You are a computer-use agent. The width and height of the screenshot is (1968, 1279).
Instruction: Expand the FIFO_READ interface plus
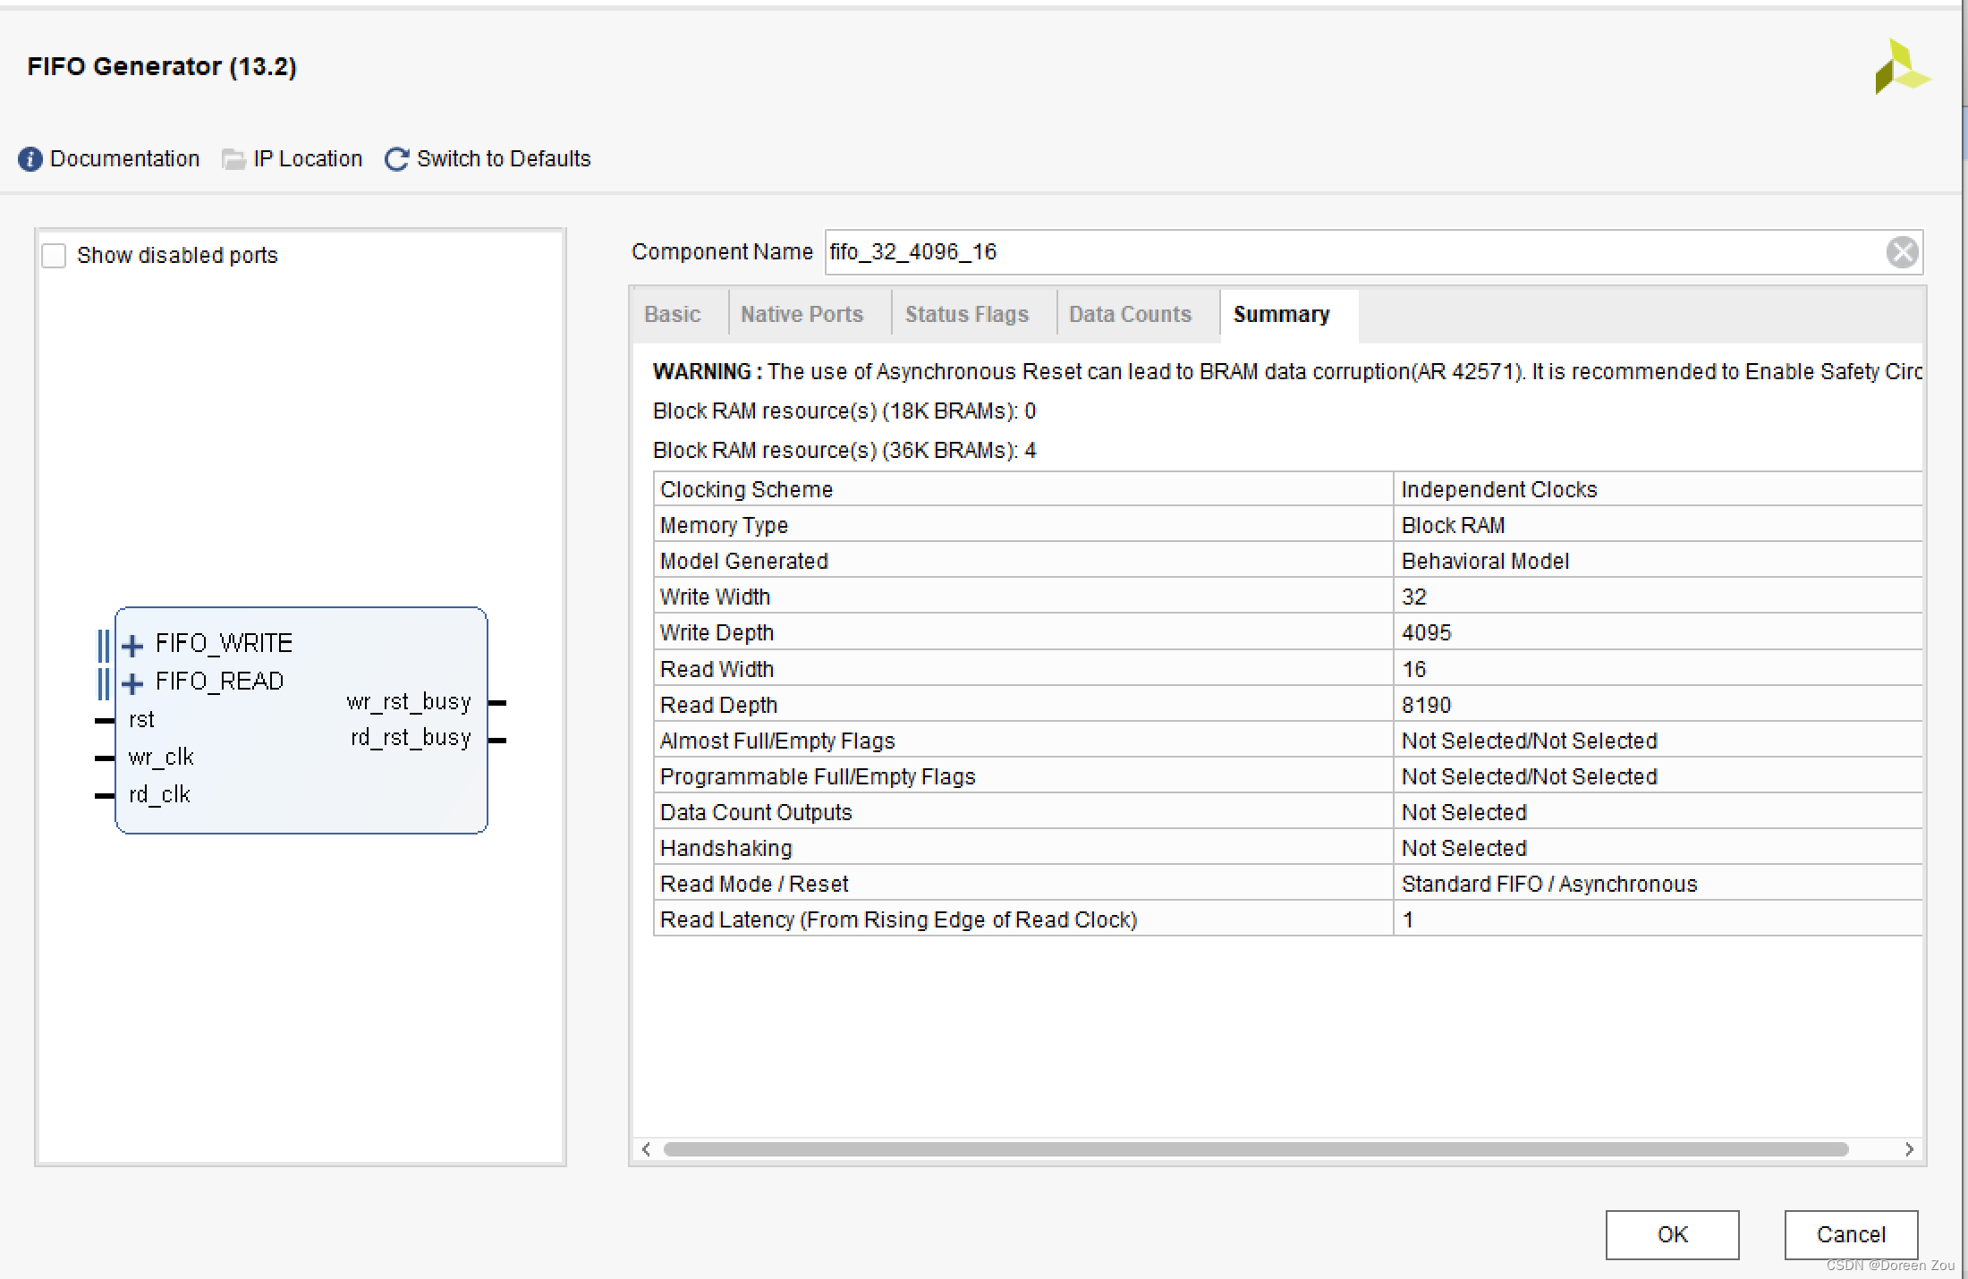132,683
